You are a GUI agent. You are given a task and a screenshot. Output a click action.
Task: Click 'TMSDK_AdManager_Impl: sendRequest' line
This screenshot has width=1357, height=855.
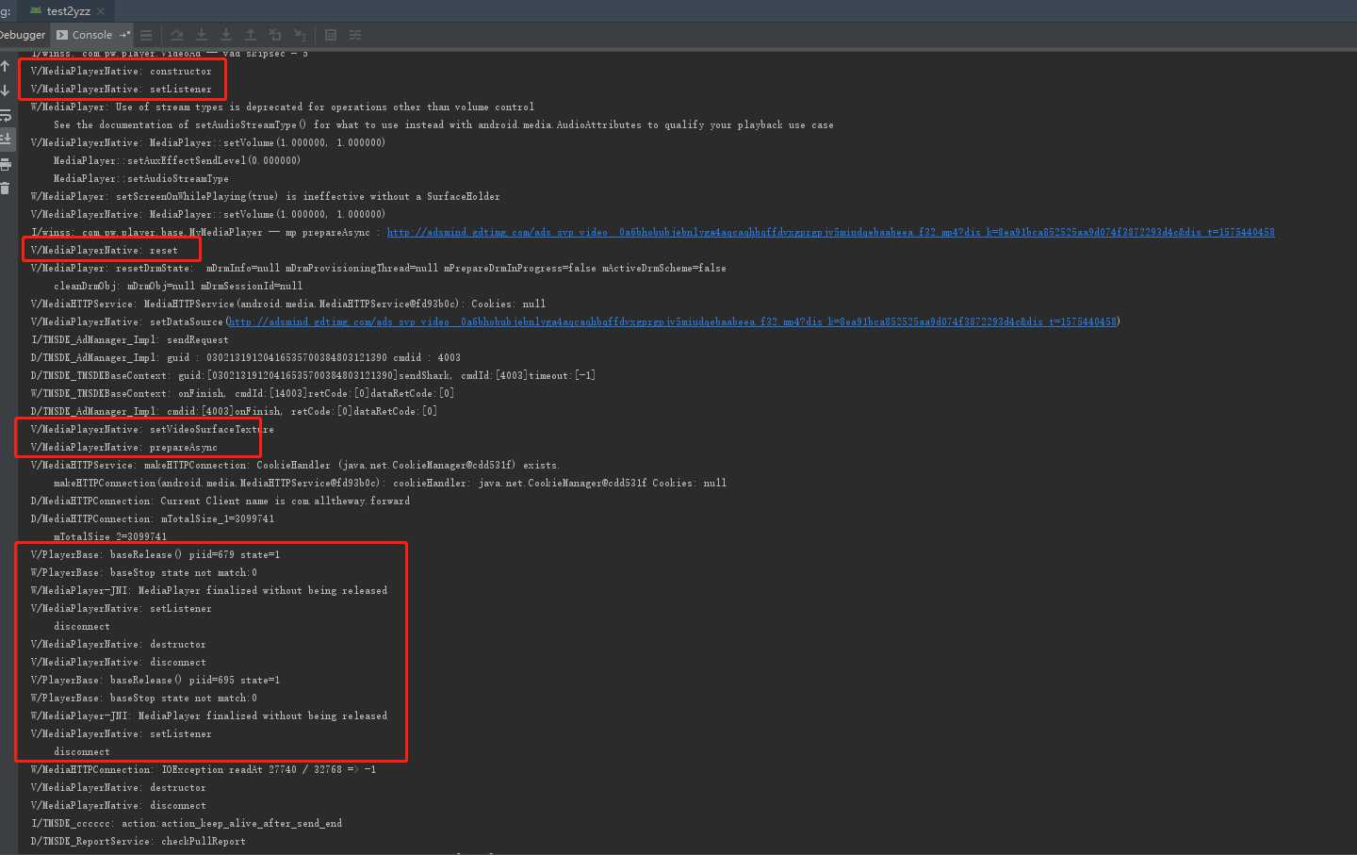(129, 339)
